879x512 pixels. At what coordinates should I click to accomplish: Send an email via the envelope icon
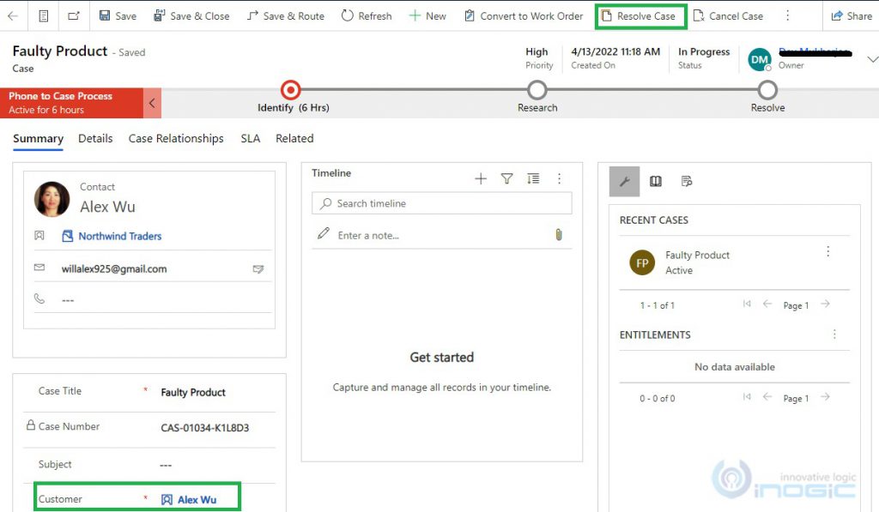click(258, 268)
